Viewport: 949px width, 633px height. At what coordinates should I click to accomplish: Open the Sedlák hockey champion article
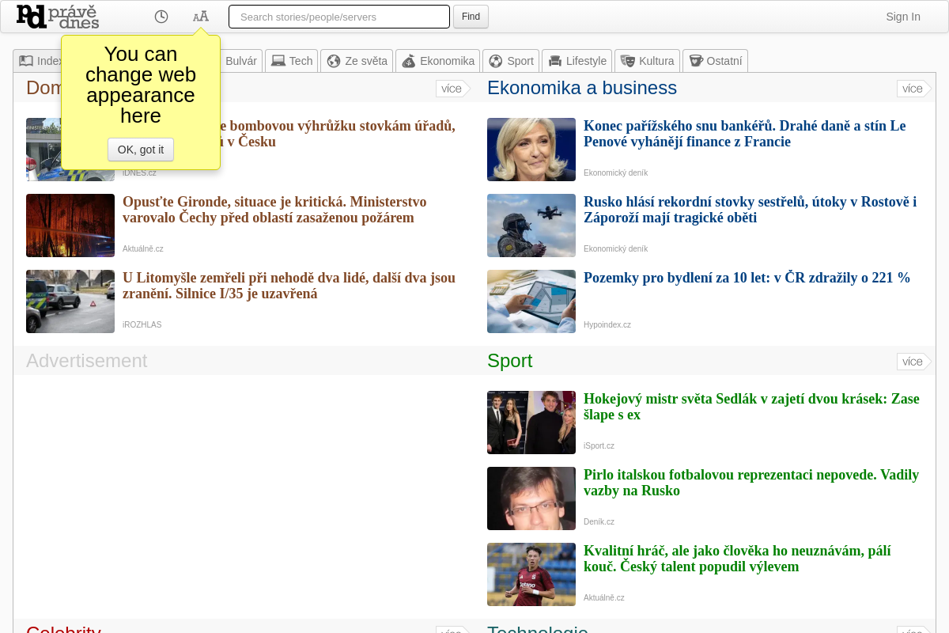pos(751,407)
